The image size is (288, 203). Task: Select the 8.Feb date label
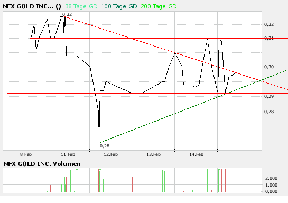pyautogui.click(x=26, y=154)
